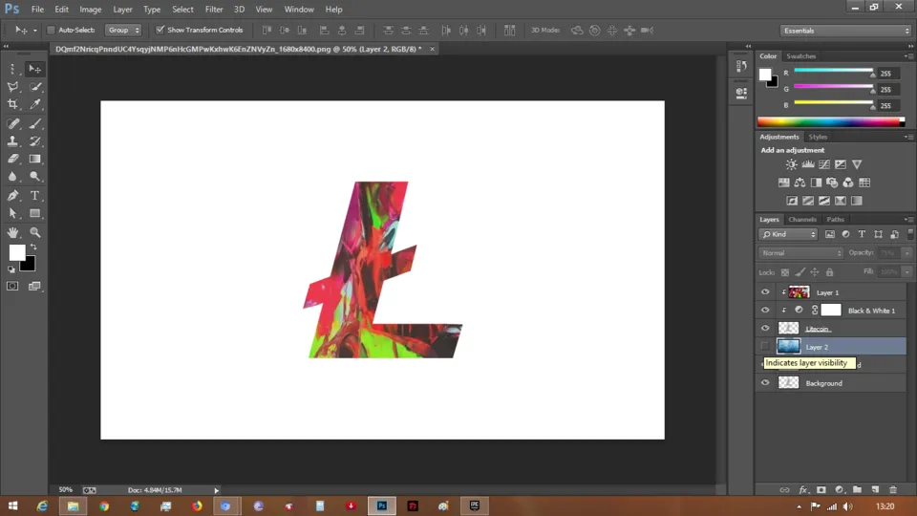Open the Image menu

[x=90, y=10]
